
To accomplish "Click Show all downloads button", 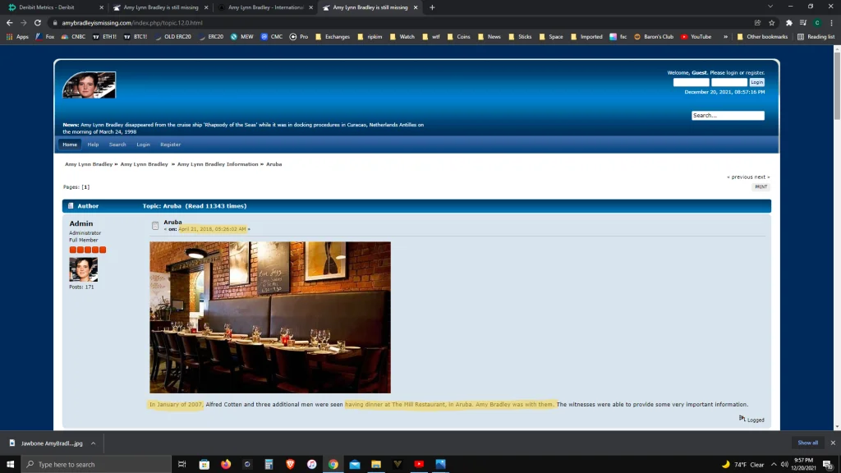I will click(x=807, y=443).
